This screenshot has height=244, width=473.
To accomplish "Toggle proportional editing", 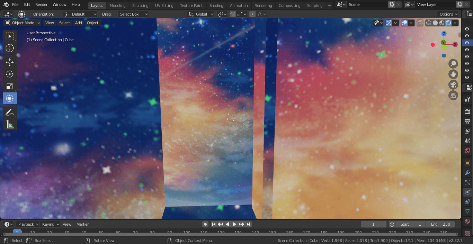I will (x=252, y=14).
